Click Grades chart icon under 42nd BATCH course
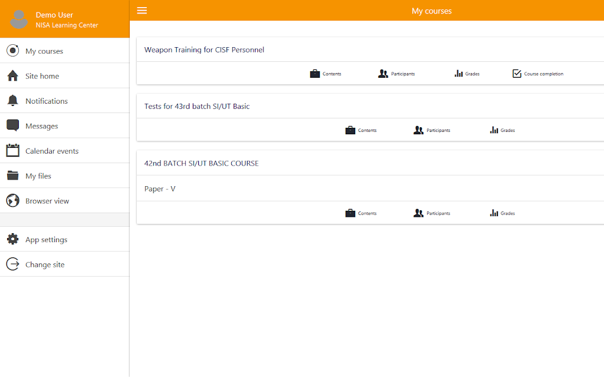The height and width of the screenshot is (377, 604). point(494,213)
